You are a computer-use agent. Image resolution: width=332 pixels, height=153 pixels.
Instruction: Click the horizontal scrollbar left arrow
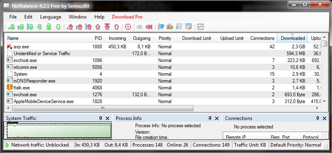click(8, 108)
